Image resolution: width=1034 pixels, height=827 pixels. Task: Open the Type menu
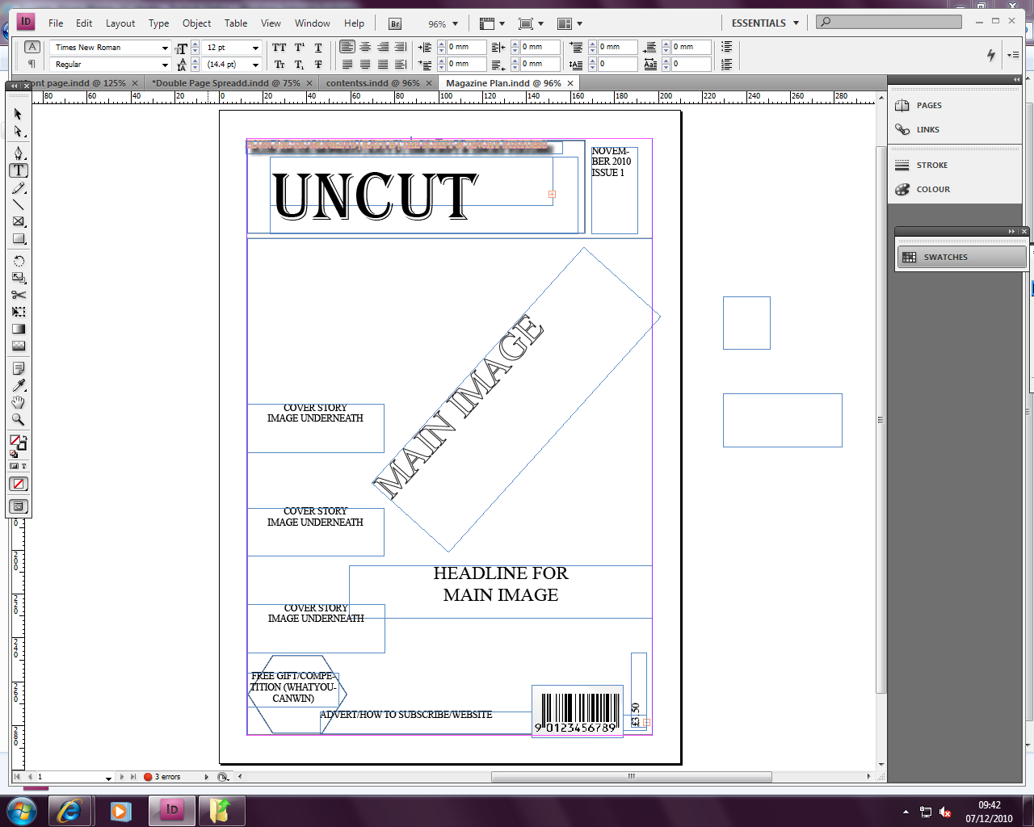pyautogui.click(x=158, y=23)
